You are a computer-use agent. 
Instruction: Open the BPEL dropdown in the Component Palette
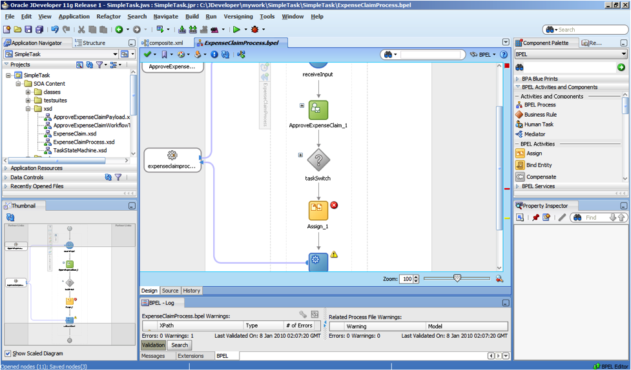tap(623, 55)
